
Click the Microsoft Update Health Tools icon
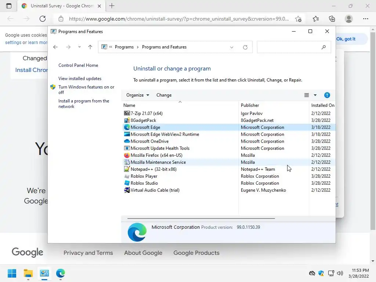127,148
